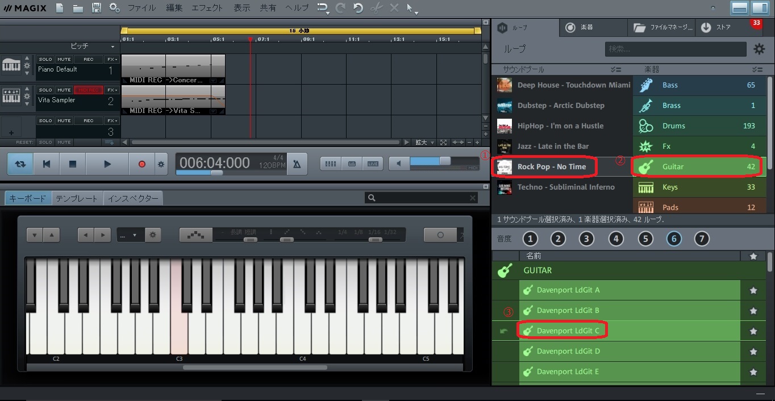Click the redo arrow icon in the top toolbar
The height and width of the screenshot is (401, 775).
point(340,8)
